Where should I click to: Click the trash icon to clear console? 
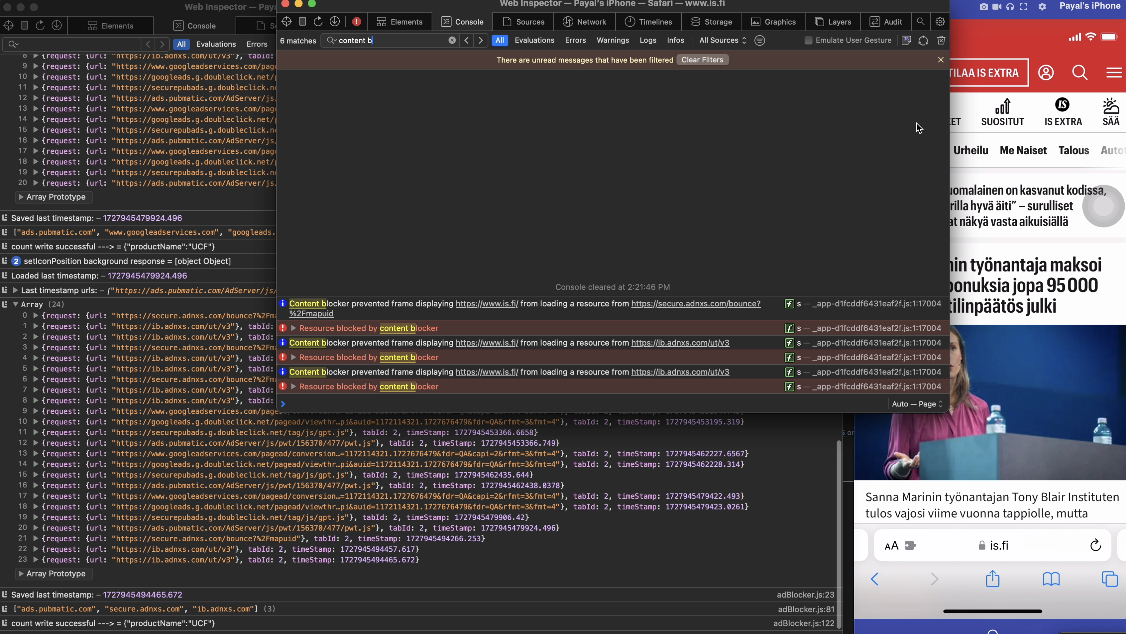(x=941, y=40)
